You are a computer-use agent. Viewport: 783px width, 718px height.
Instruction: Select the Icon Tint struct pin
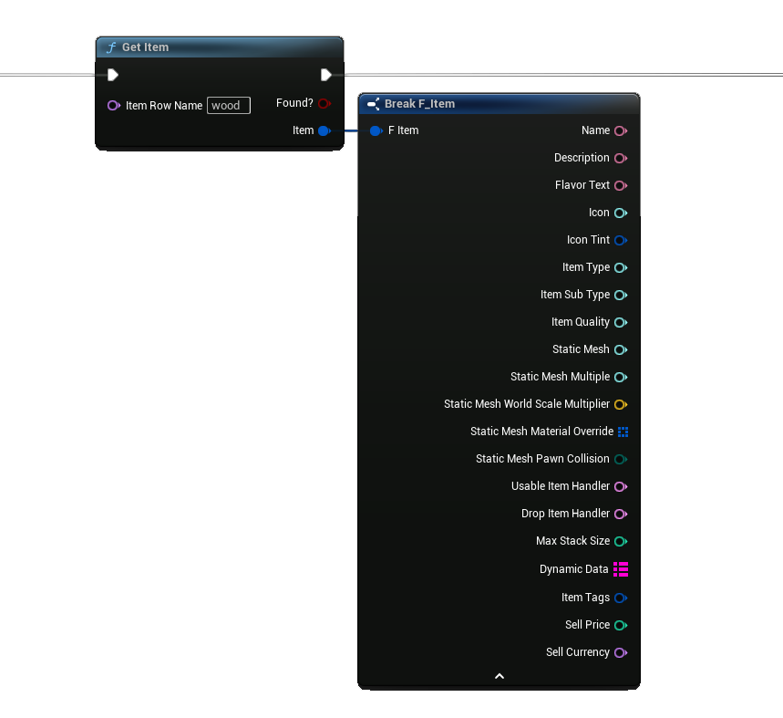620,240
